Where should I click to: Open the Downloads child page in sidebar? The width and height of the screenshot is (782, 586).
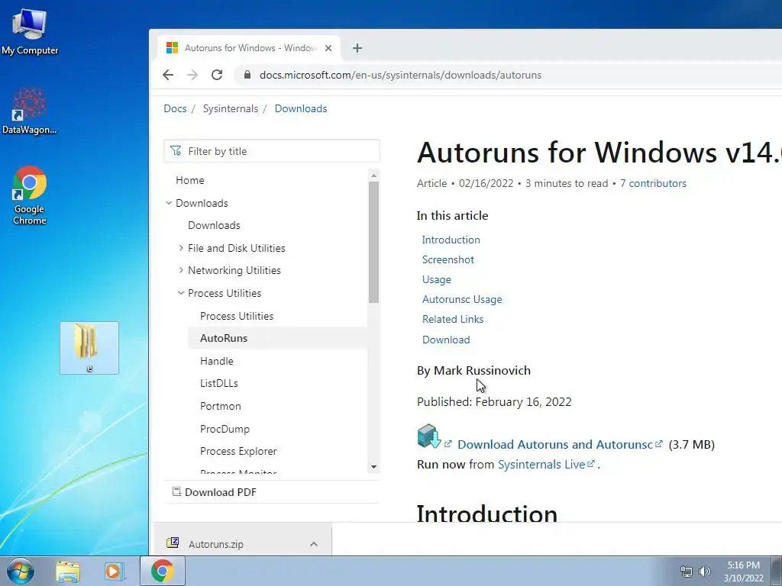[214, 225]
